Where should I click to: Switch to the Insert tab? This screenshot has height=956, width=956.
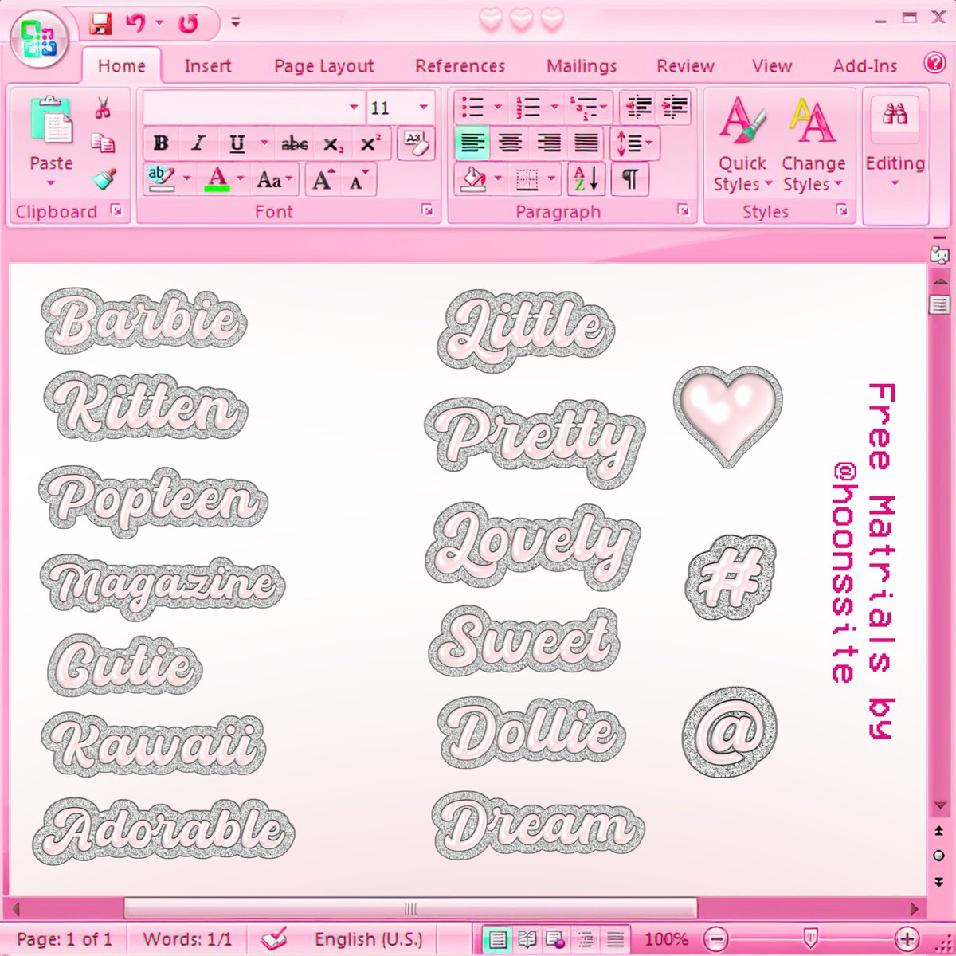(x=207, y=66)
